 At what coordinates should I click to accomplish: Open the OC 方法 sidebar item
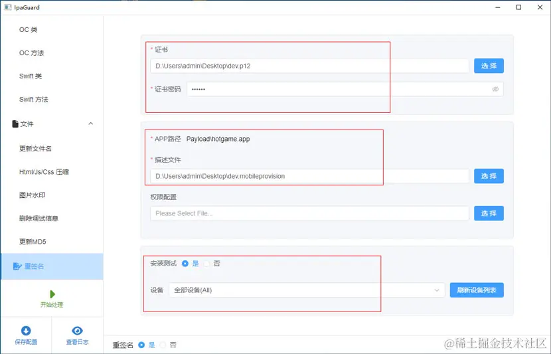point(32,53)
